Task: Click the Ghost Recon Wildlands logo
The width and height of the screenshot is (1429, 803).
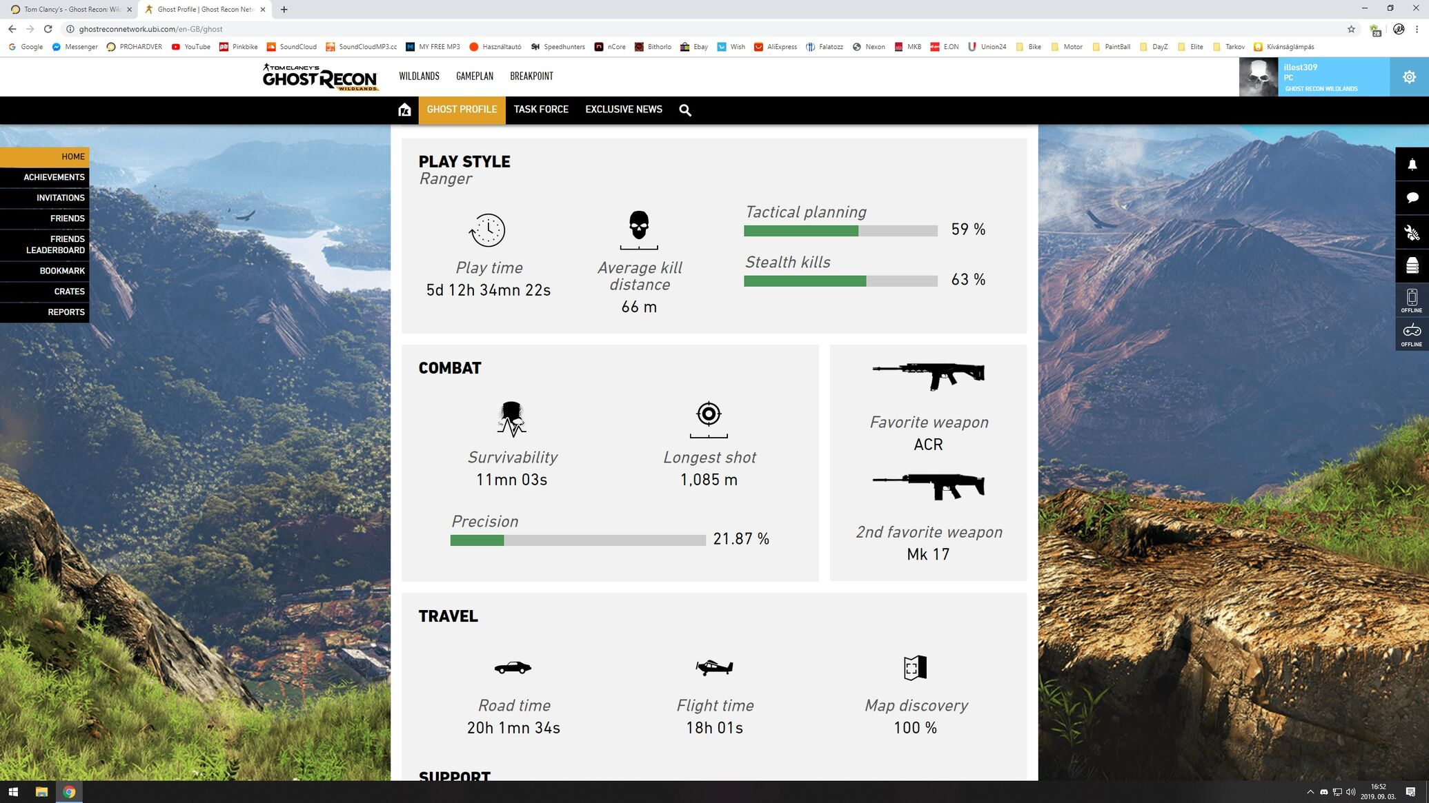Action: [x=321, y=77]
